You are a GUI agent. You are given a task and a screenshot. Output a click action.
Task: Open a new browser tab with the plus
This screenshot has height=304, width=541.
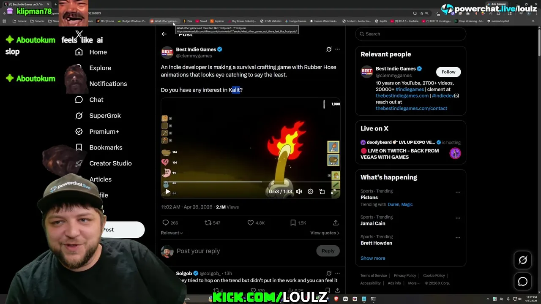(55, 4)
